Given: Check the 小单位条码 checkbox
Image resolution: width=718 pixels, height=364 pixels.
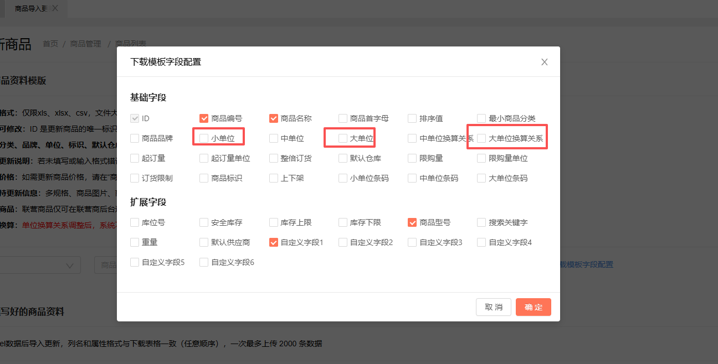Looking at the screenshot, I should pos(343,178).
